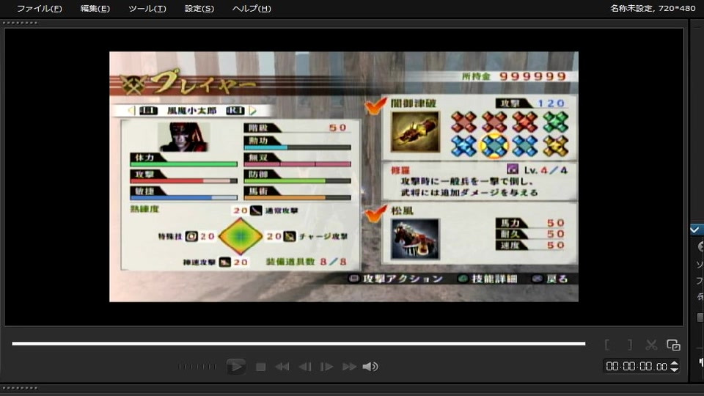Click the red 修羅 skill name
The width and height of the screenshot is (704, 396).
[400, 170]
